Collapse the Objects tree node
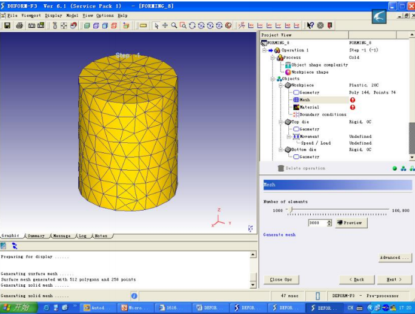The width and height of the screenshot is (415, 314). point(273,79)
